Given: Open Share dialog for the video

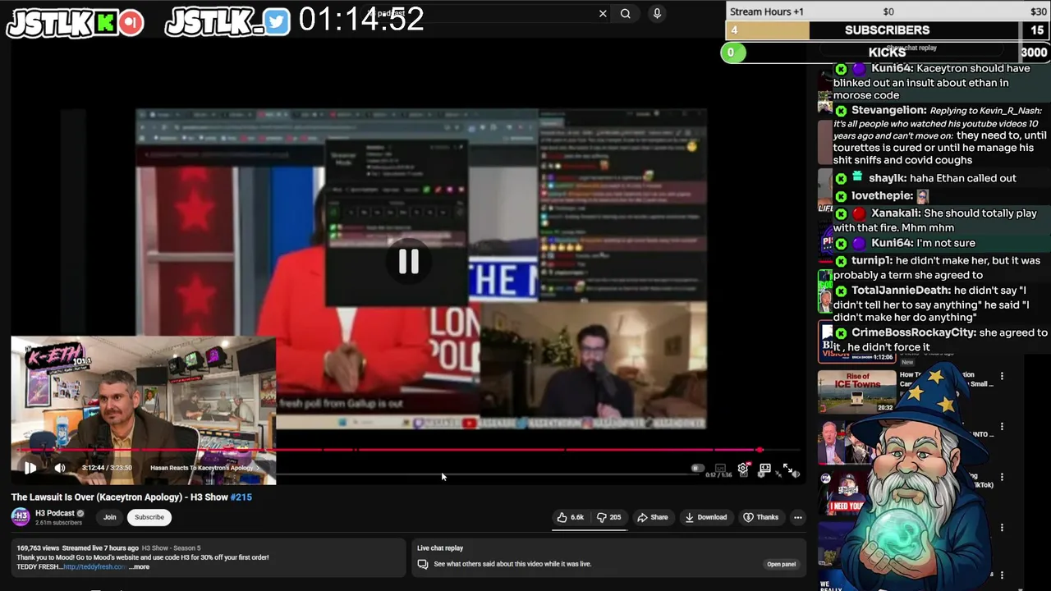Looking at the screenshot, I should [653, 517].
